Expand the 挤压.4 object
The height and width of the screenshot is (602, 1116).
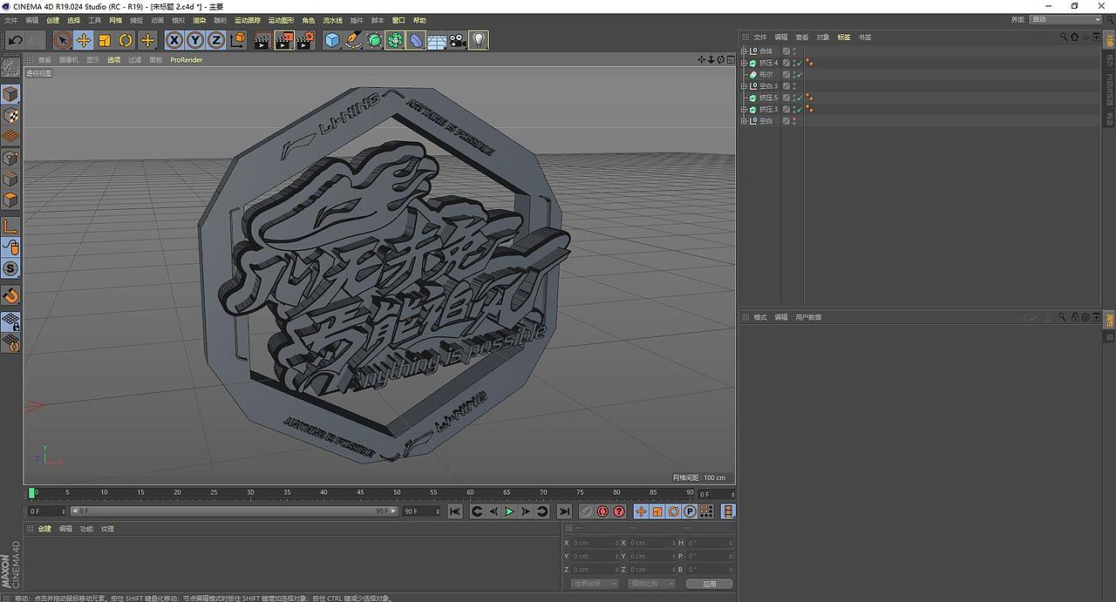744,63
